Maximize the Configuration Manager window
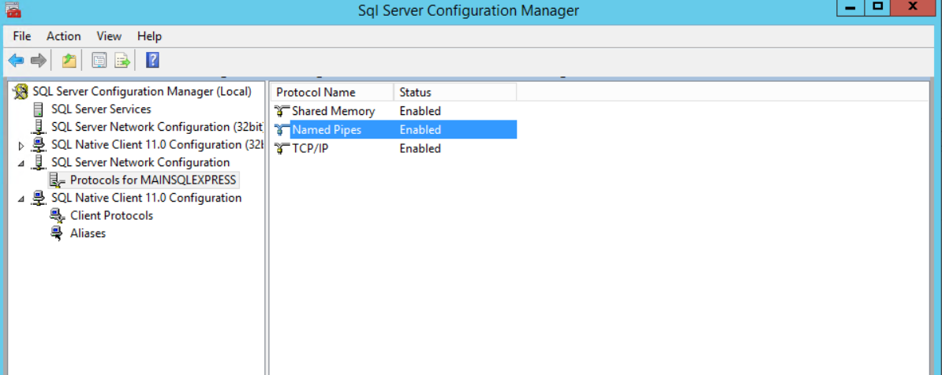 878,7
